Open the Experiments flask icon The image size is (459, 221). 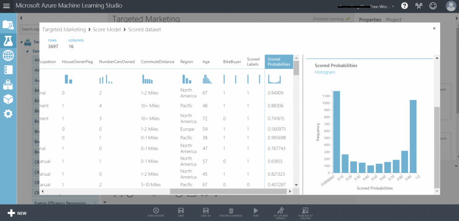tap(8, 40)
